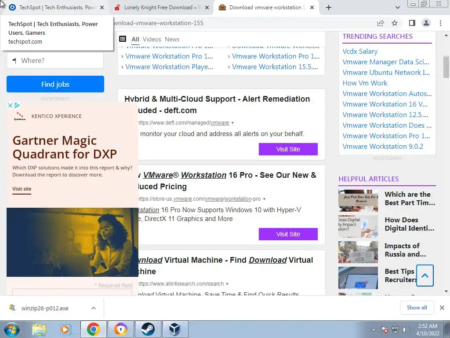Expand winzip26-p012.exe download options chevron

[x=94, y=308]
